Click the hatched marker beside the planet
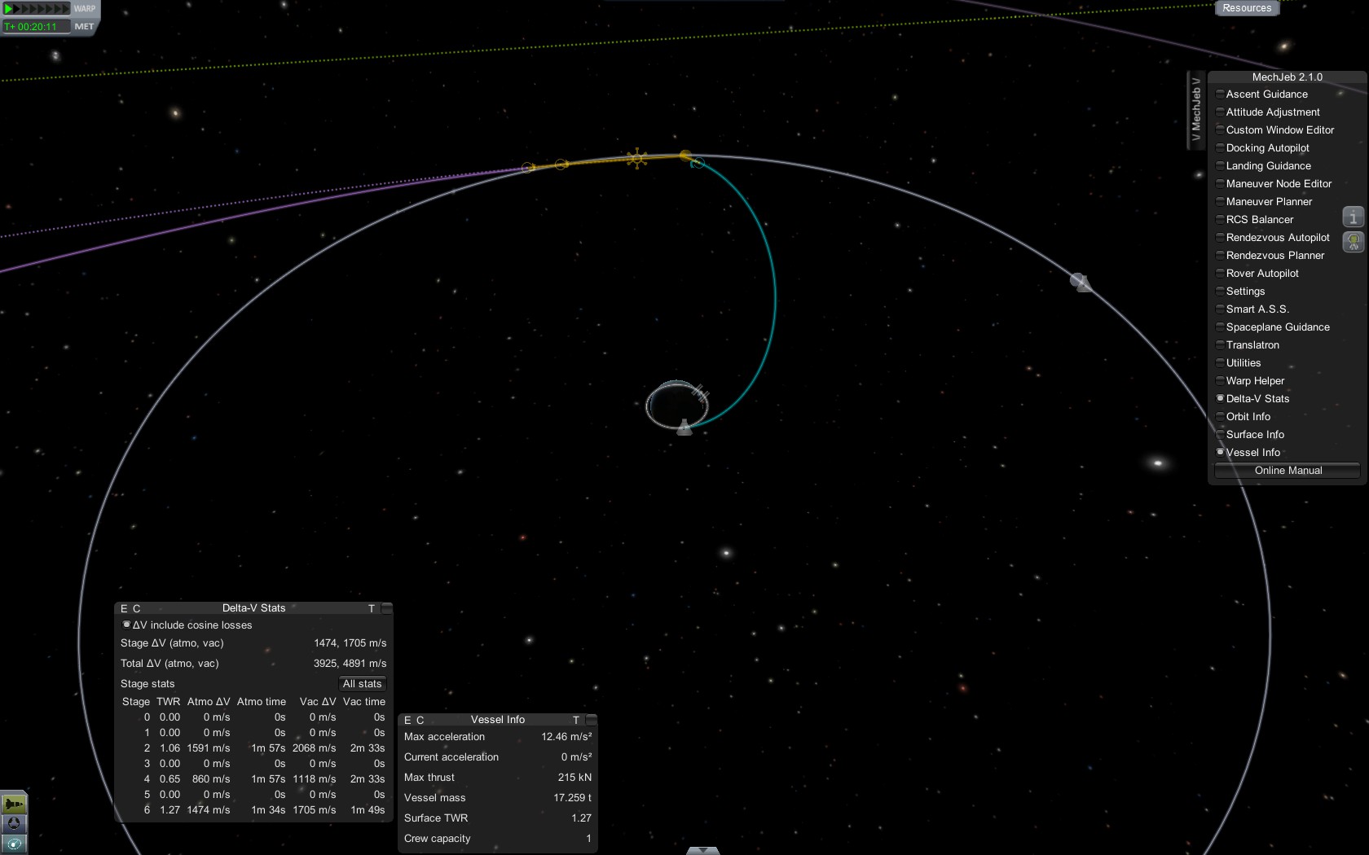Viewport: 1369px width, 855px height. (x=701, y=393)
